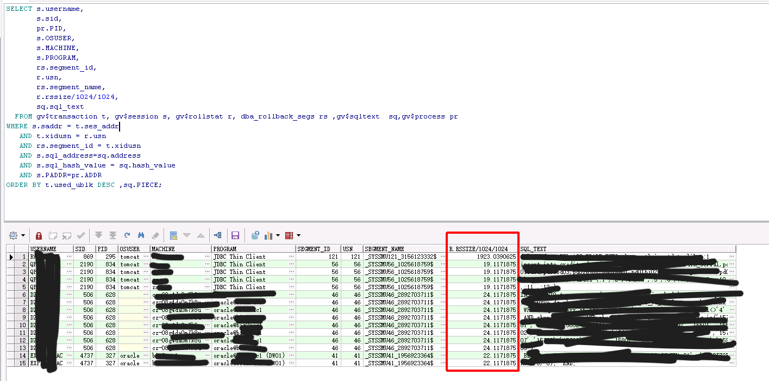
Task: Click the r.rssize/1024/1024 line in the editor
Action: (x=78, y=97)
